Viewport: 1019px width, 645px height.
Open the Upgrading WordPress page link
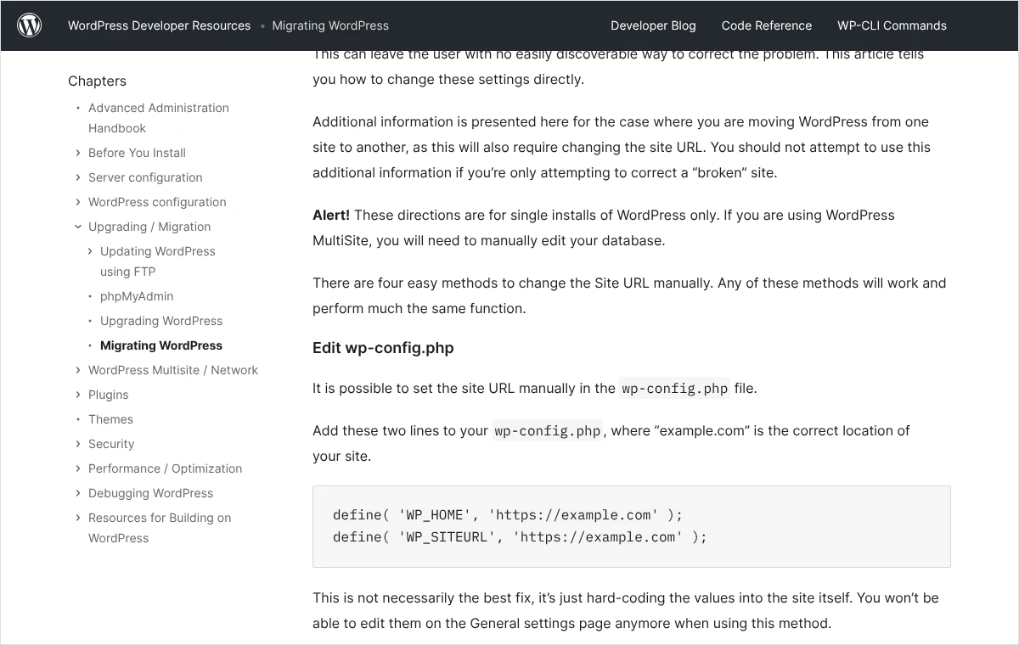click(161, 321)
